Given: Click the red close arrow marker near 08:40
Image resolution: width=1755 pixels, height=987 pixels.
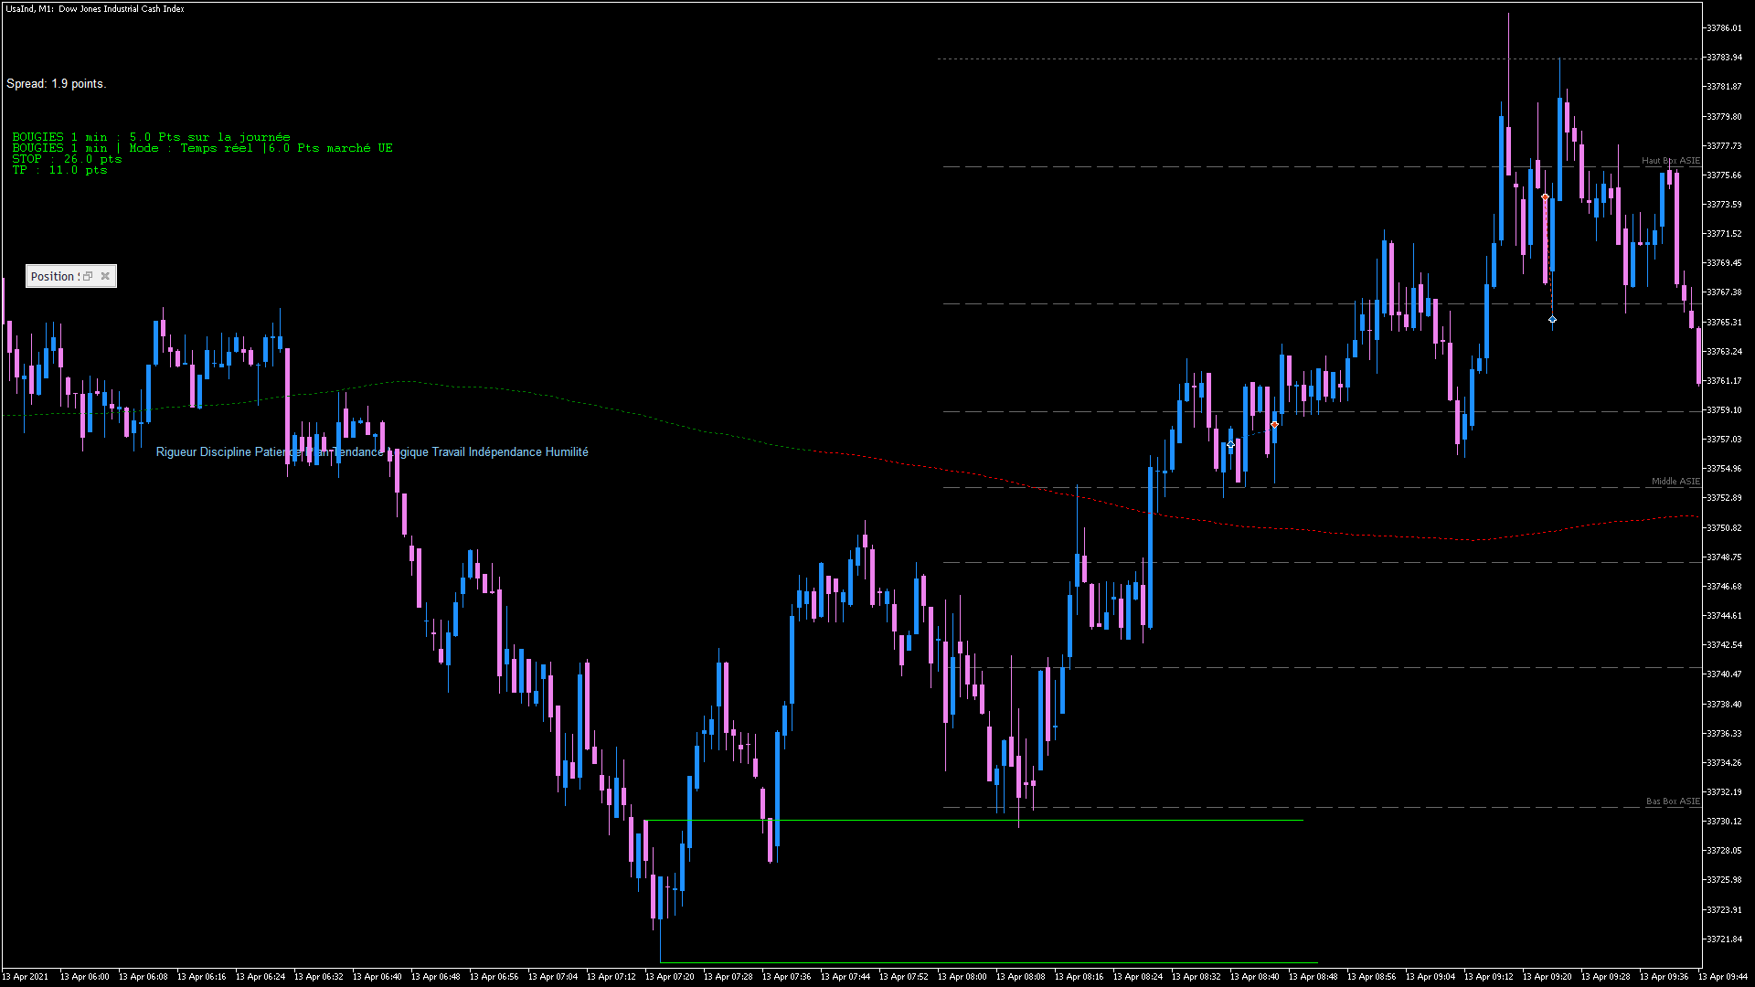Looking at the screenshot, I should tap(1274, 425).
